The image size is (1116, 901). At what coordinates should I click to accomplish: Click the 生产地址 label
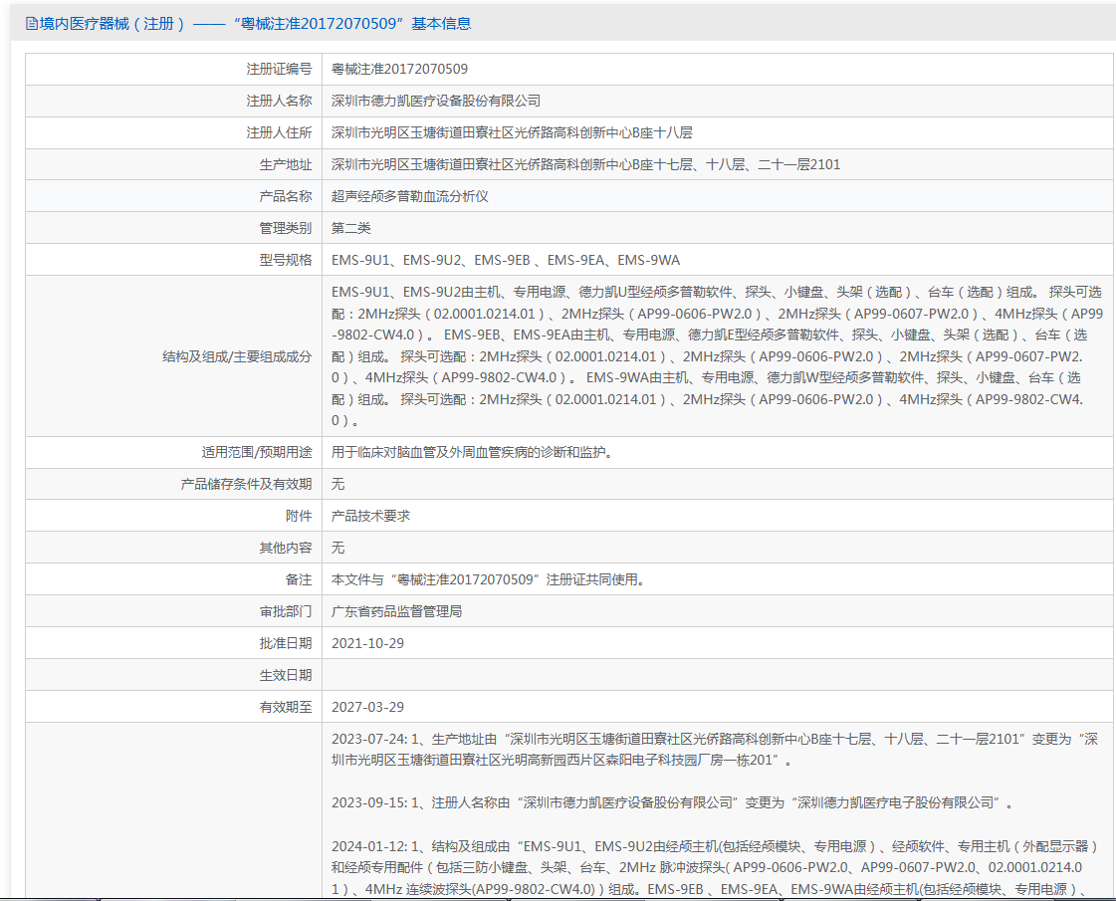click(x=286, y=165)
